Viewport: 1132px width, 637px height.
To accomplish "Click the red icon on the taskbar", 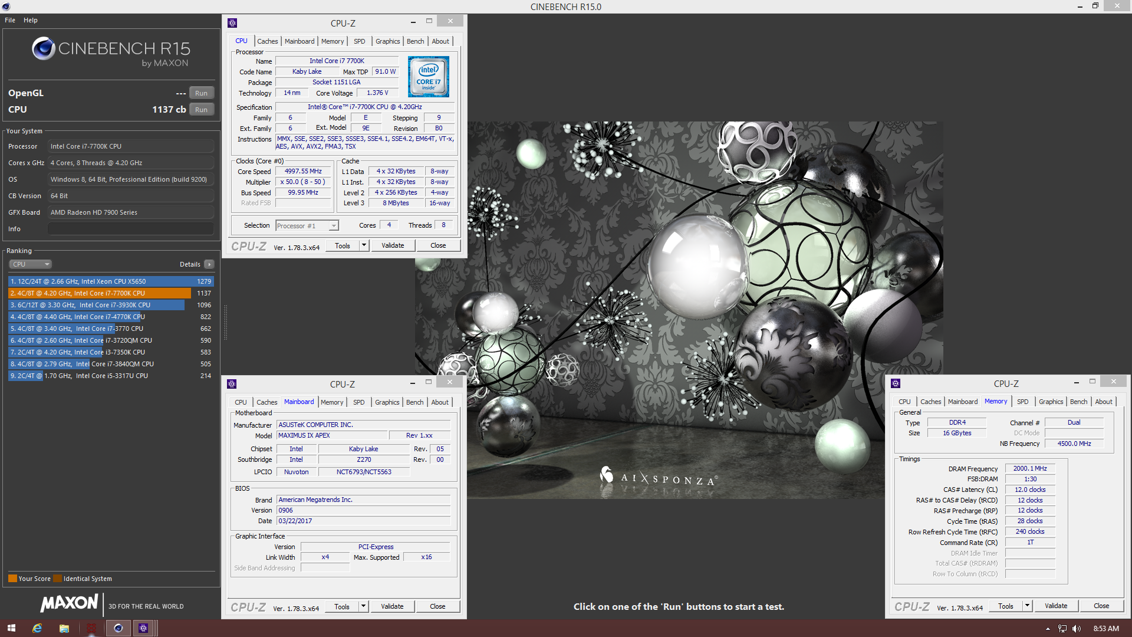I will click(91, 628).
